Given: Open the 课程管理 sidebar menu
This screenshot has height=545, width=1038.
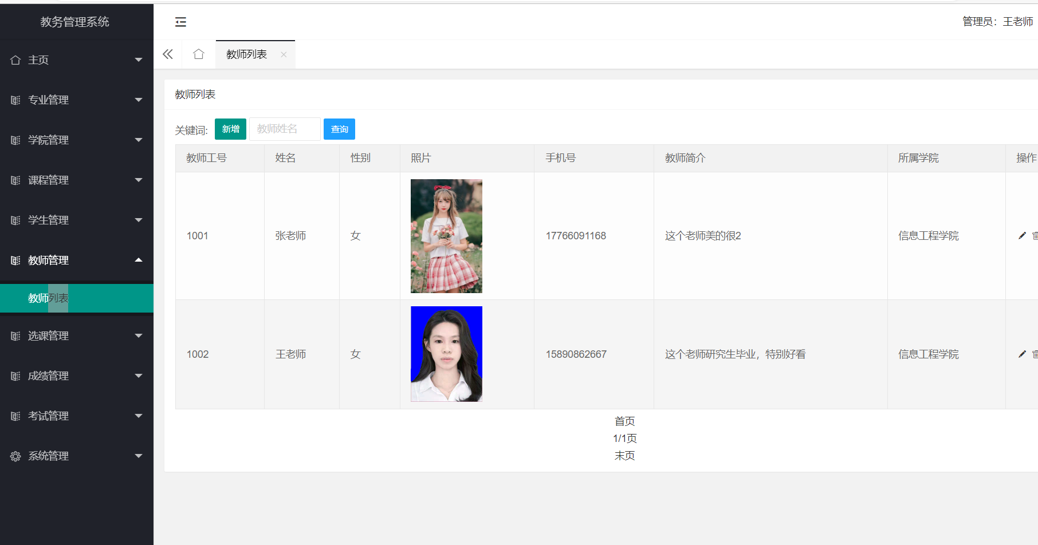Looking at the screenshot, I should [77, 180].
